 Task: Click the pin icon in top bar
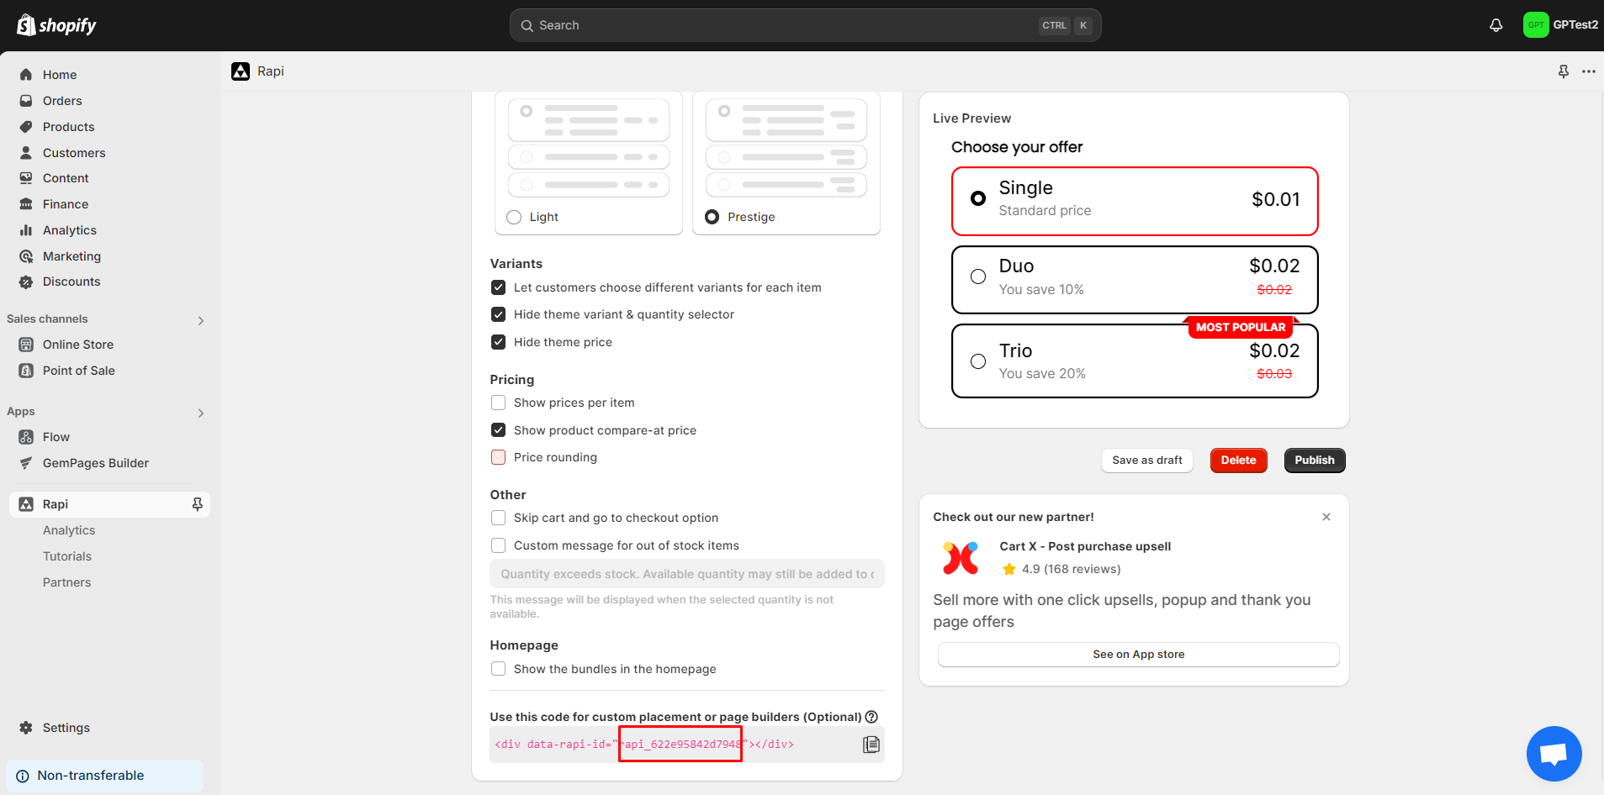pos(1563,71)
